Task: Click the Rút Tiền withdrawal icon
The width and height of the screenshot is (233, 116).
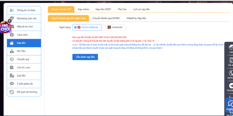Action: tap(12, 51)
